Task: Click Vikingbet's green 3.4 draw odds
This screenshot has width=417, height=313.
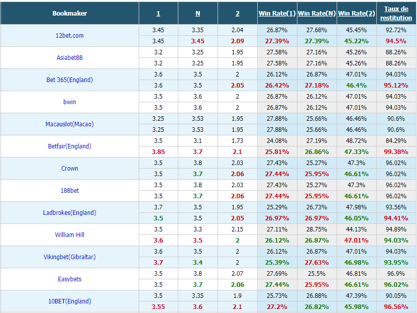Action: pyautogui.click(x=197, y=262)
